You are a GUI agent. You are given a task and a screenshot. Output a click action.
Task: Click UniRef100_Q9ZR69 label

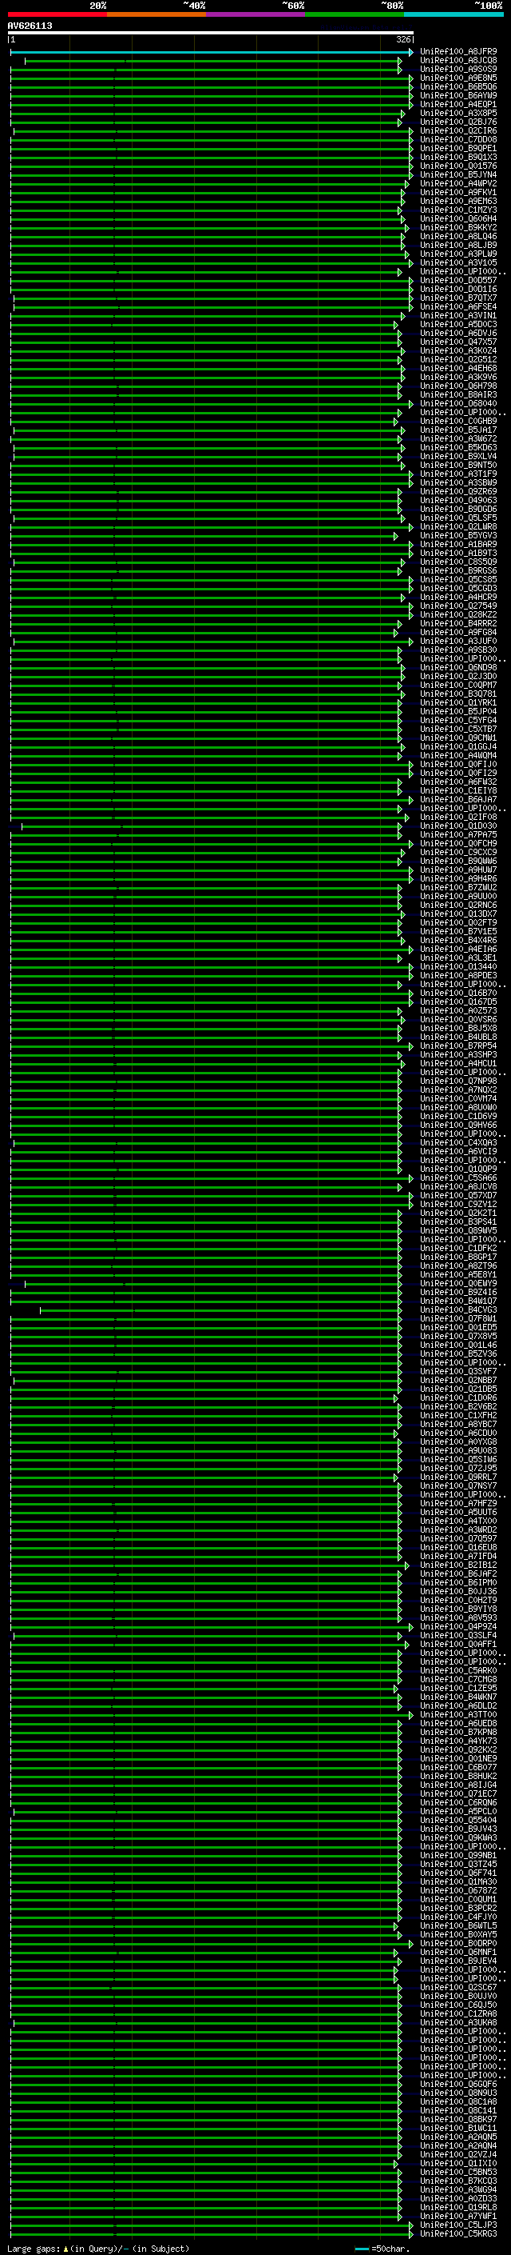pyautogui.click(x=458, y=491)
